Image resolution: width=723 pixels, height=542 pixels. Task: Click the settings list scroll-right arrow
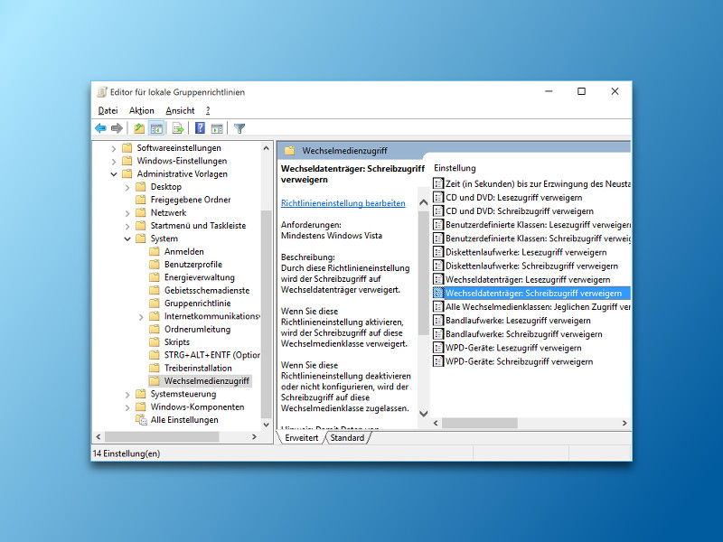pyautogui.click(x=624, y=423)
